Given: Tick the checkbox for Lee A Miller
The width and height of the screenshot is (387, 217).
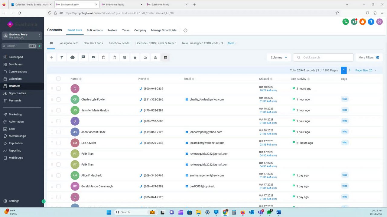Looking at the screenshot, I should point(58,143).
